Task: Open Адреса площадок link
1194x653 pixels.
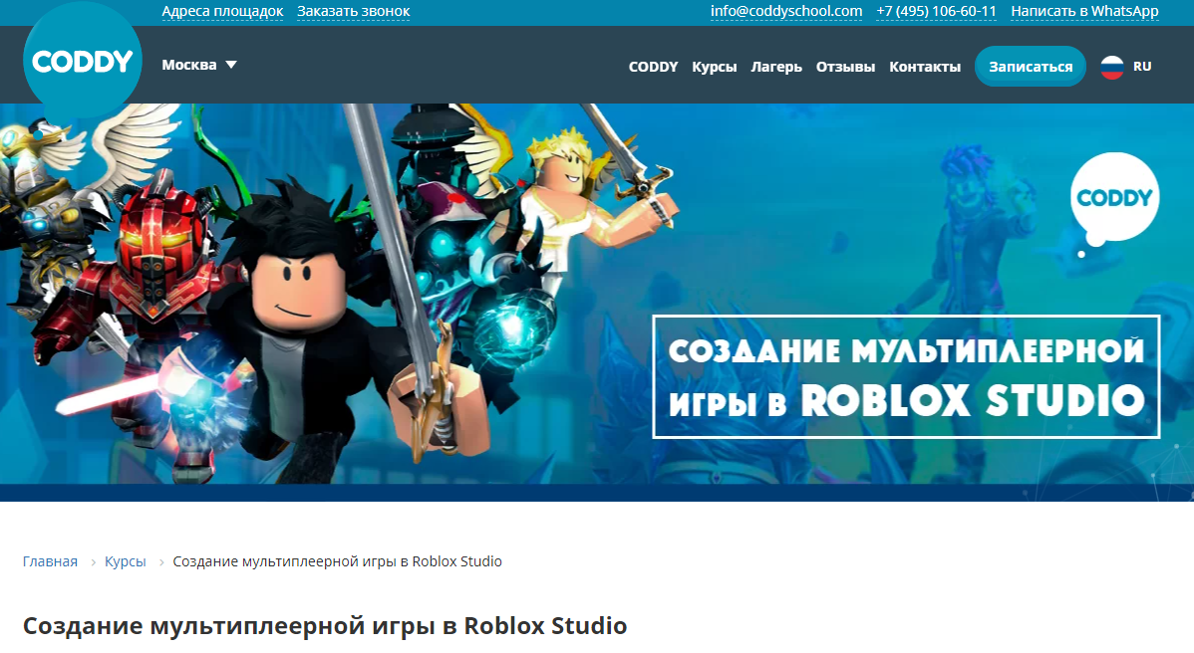Action: pyautogui.click(x=222, y=11)
